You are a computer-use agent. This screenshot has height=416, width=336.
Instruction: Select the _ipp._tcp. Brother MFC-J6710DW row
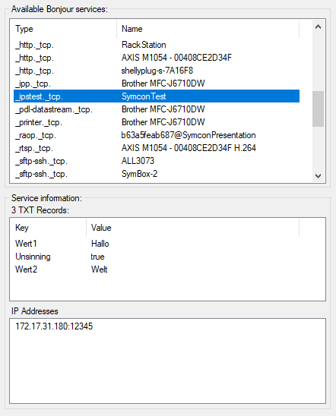157,84
